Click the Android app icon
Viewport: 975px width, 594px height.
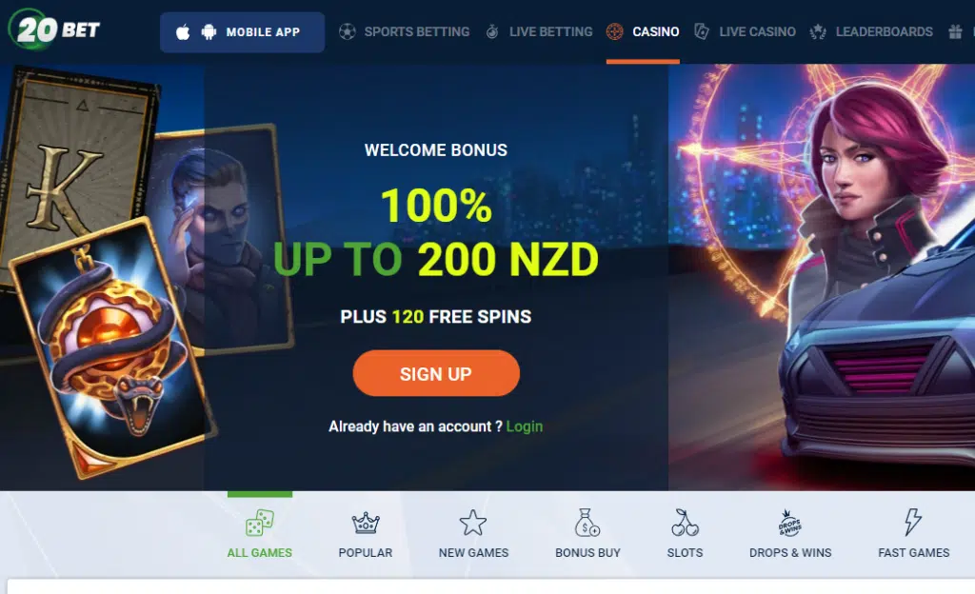tap(209, 31)
